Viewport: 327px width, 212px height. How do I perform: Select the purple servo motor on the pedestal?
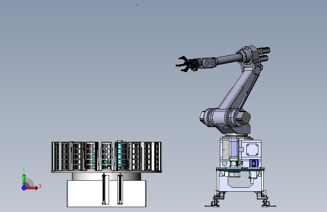(x=234, y=148)
